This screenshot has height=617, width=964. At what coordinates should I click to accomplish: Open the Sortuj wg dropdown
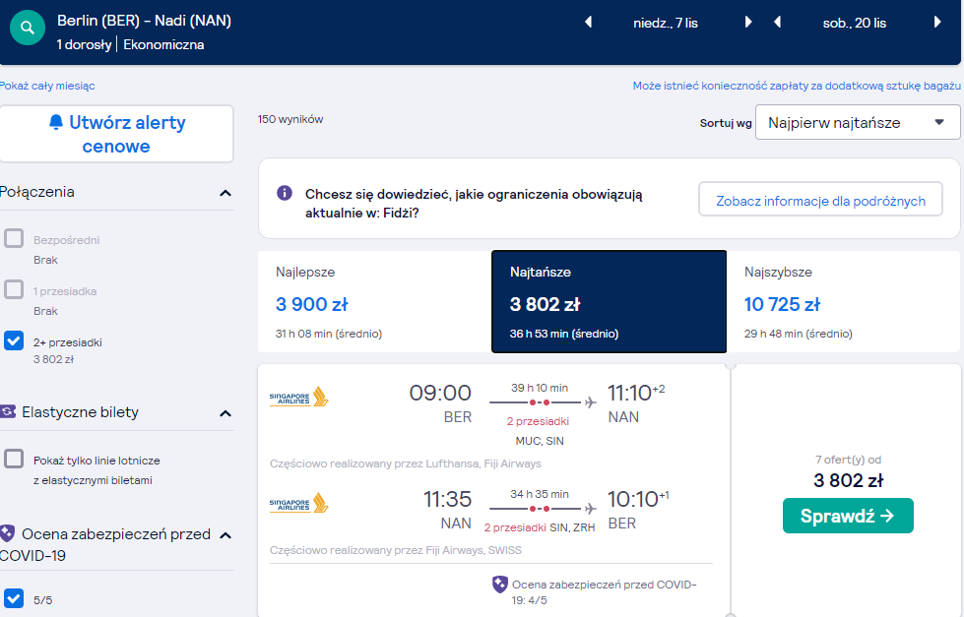coord(857,122)
